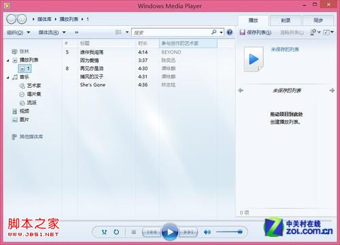Open the 媒体流(R) dropdown menu
Image resolution: width=340 pixels, height=245 pixels.
coord(52,33)
